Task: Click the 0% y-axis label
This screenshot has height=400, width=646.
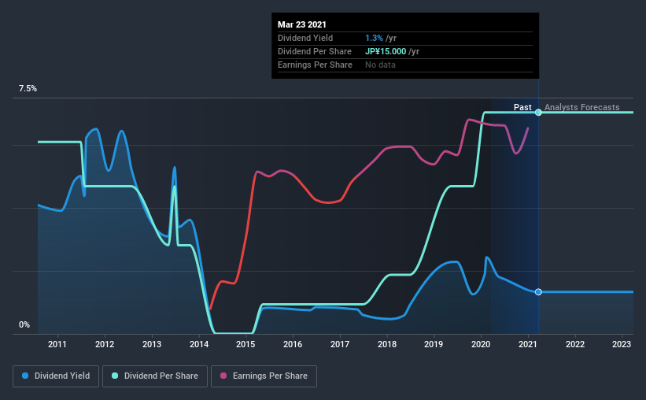Action: tap(24, 325)
